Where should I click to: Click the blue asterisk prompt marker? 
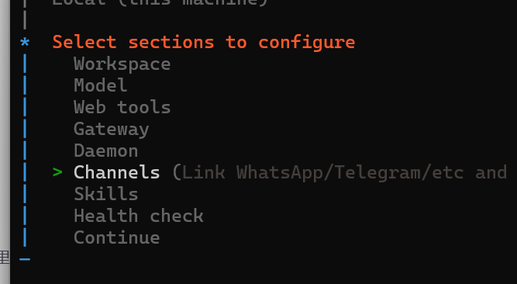pyautogui.click(x=25, y=43)
